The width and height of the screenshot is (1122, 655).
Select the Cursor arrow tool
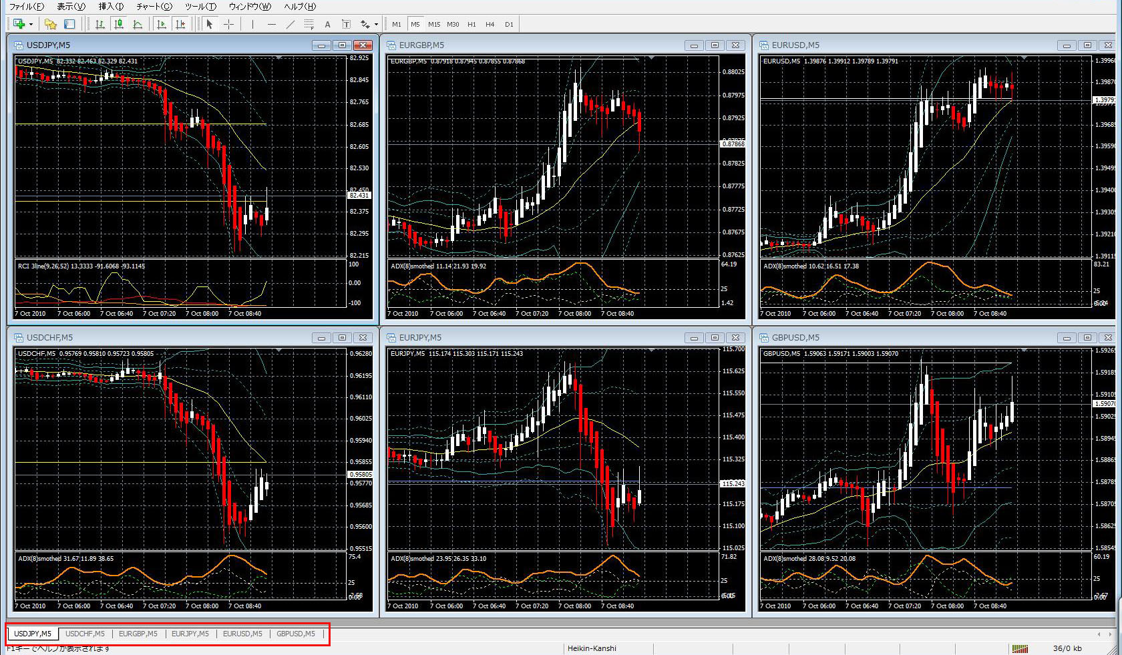coord(210,24)
